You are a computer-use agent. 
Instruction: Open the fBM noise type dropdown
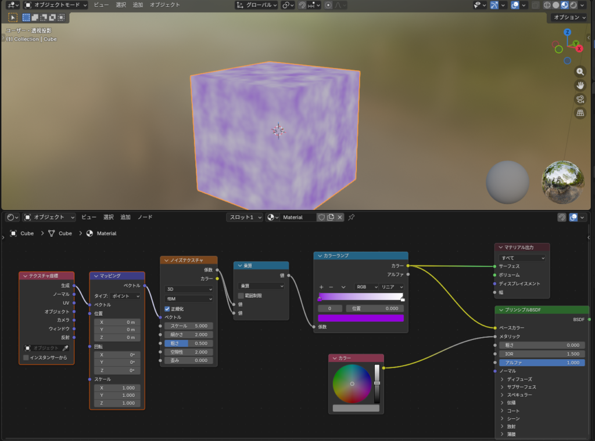pos(189,298)
